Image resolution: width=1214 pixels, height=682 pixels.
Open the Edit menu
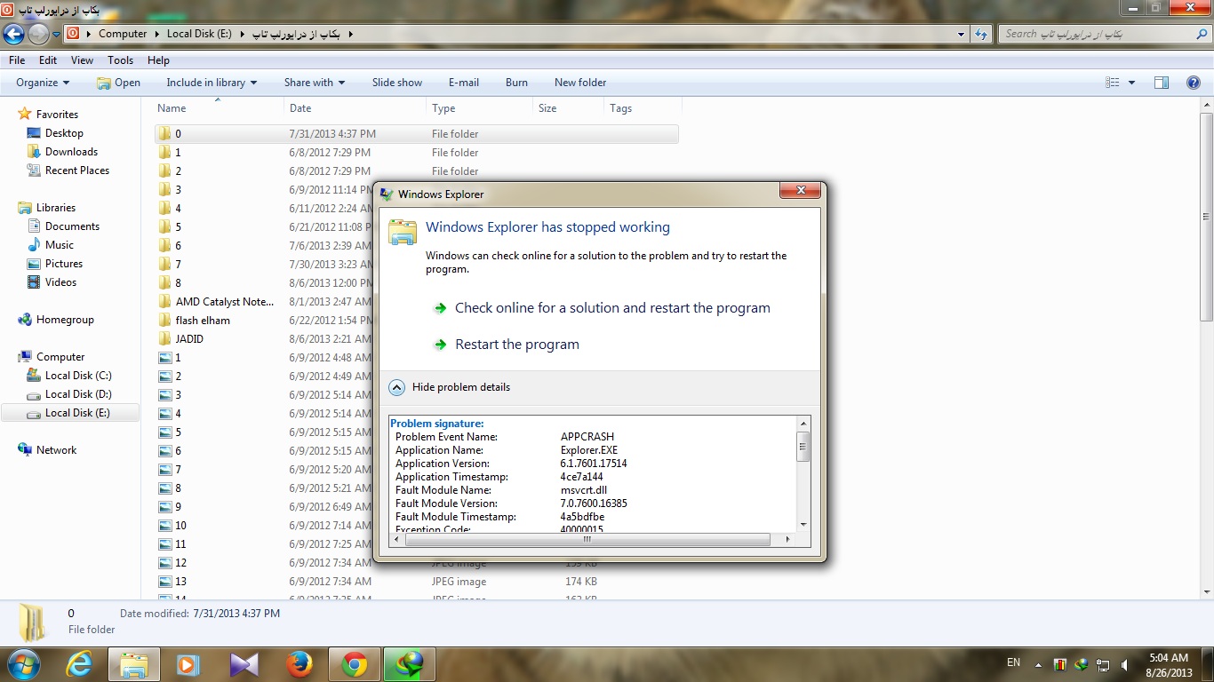coord(48,60)
